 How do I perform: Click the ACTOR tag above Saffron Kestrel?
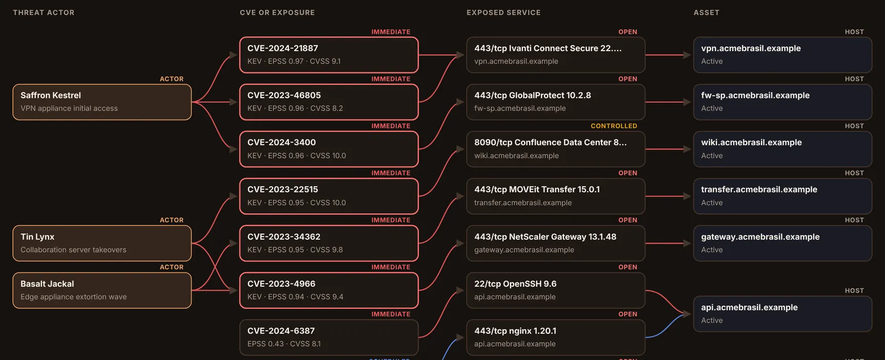tap(172, 79)
